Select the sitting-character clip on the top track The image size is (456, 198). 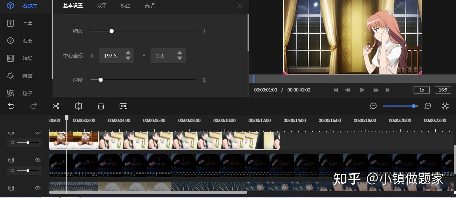(x=73, y=141)
